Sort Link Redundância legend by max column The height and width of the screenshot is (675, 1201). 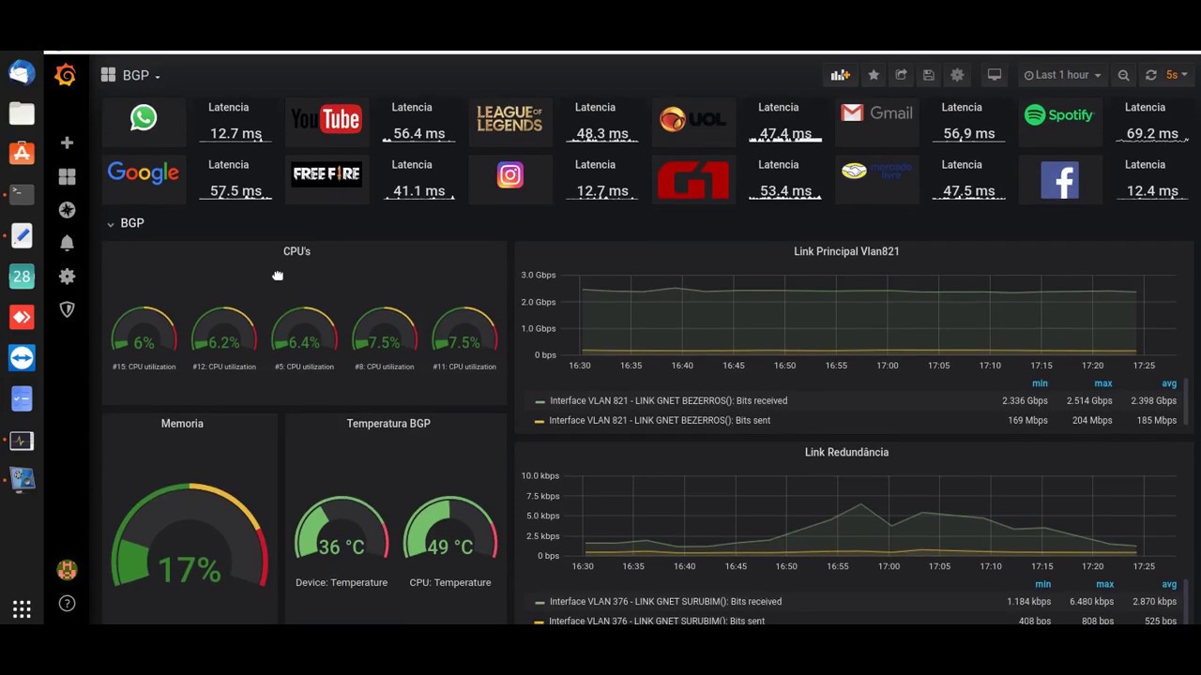(x=1105, y=584)
